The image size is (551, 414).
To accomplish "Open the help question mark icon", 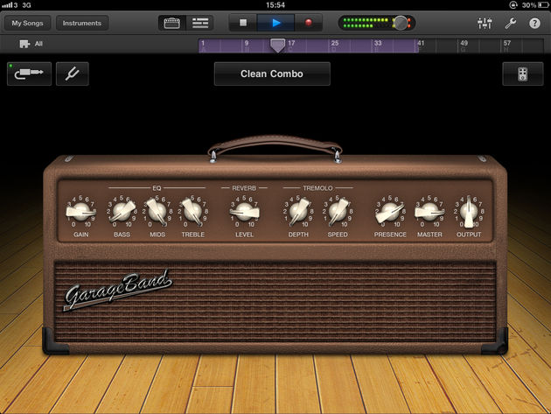I will (x=534, y=24).
